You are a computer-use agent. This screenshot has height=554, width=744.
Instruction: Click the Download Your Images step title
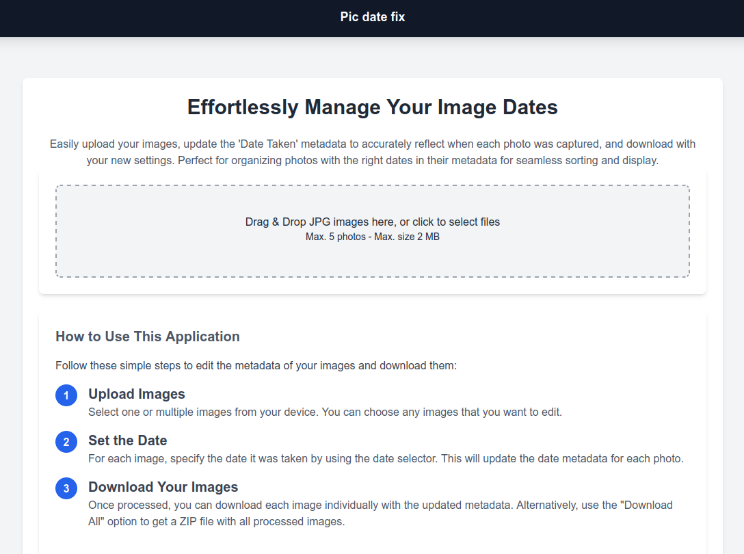coord(163,487)
